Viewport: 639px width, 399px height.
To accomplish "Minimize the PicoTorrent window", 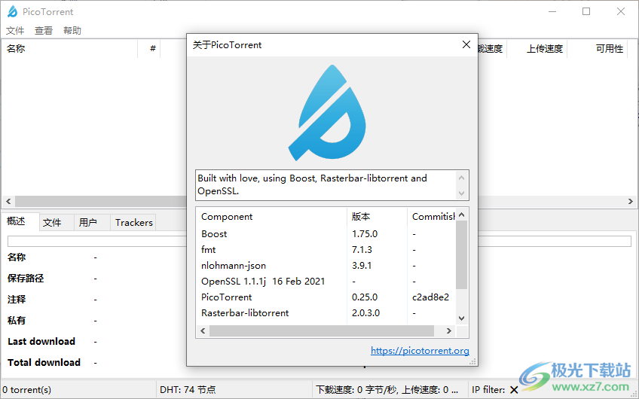I will coord(552,11).
